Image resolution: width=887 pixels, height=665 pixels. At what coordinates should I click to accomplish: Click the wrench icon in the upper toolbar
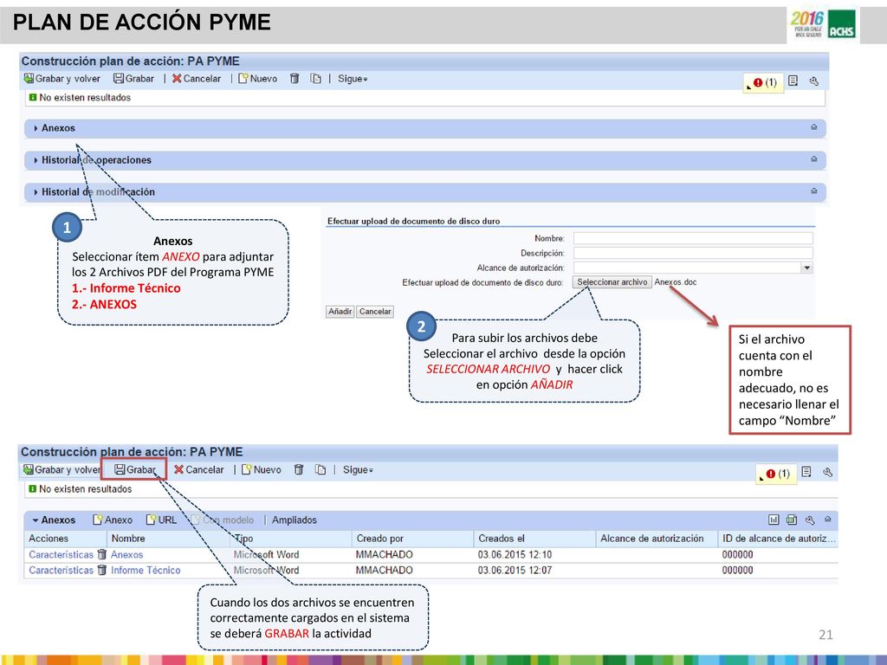[814, 81]
